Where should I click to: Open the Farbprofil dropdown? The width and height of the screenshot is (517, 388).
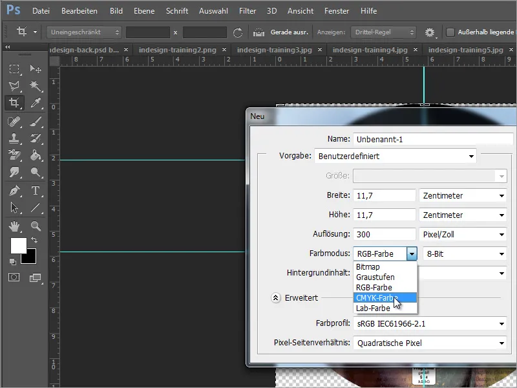pyautogui.click(x=430, y=324)
